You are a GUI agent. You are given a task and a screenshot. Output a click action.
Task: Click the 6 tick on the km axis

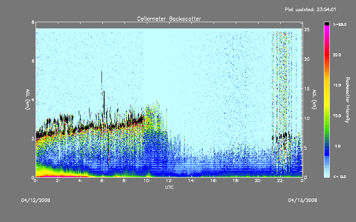tap(33, 61)
